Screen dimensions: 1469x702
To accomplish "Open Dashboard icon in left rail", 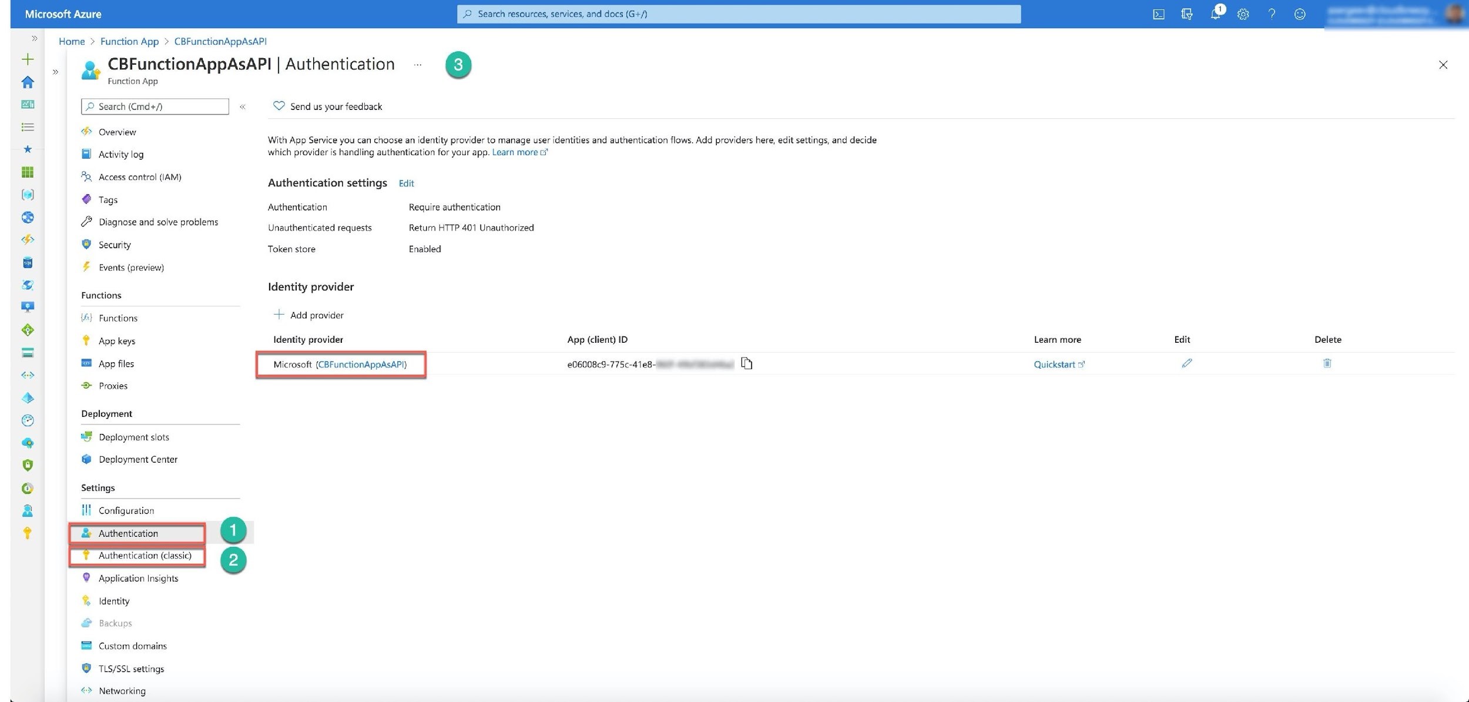I will coord(28,104).
